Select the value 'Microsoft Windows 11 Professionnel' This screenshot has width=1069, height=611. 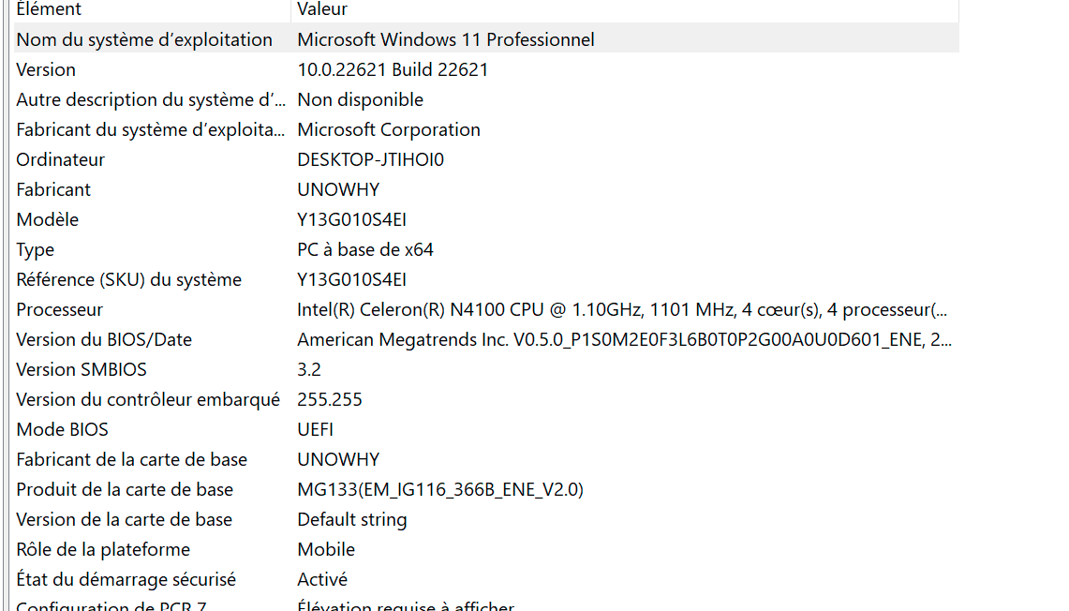(446, 39)
